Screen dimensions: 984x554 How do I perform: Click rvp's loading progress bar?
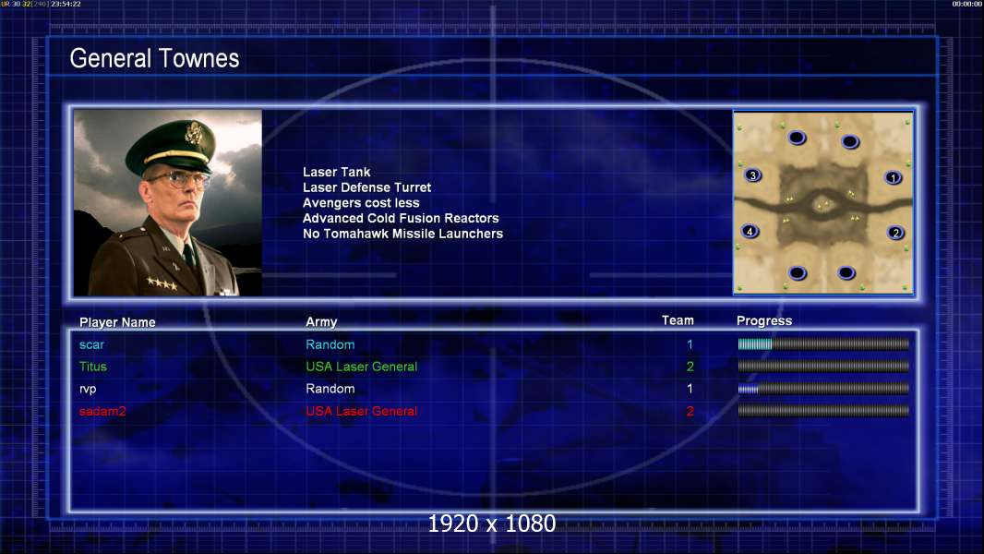pyautogui.click(x=823, y=389)
